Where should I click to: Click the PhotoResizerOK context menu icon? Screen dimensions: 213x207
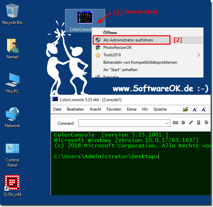(98, 48)
